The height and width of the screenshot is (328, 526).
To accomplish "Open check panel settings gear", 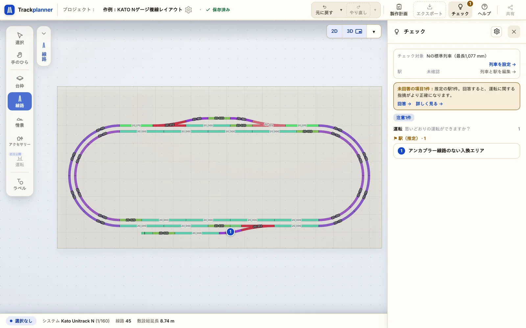I will [497, 31].
